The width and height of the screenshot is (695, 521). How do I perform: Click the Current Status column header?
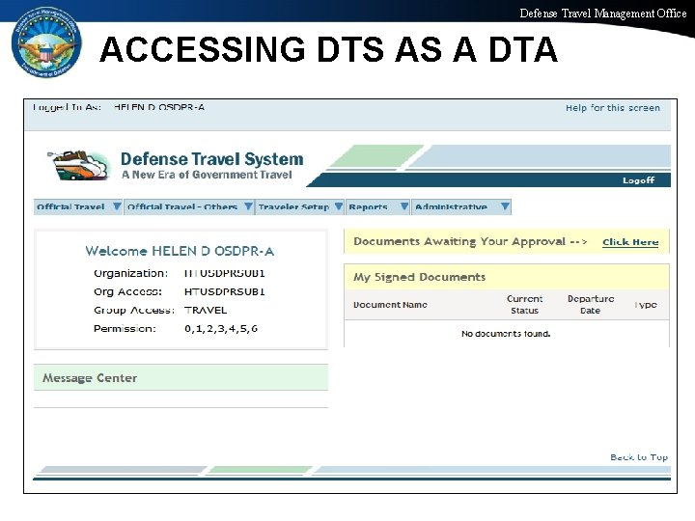tap(525, 305)
